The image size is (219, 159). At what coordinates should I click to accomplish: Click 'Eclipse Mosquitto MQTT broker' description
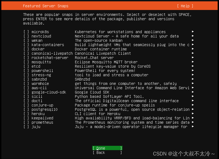[106, 62]
